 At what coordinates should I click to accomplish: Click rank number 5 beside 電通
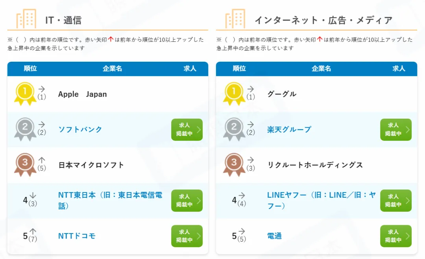[234, 236]
